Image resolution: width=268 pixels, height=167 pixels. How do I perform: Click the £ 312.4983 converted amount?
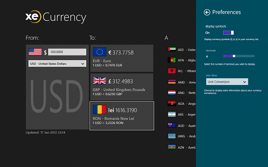tap(121, 81)
